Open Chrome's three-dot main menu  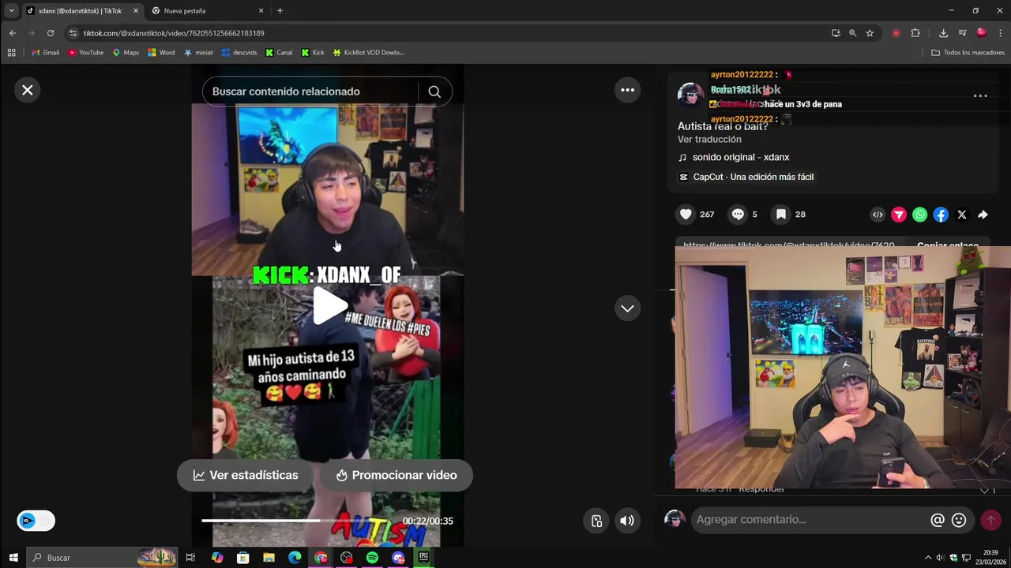click(x=1001, y=33)
